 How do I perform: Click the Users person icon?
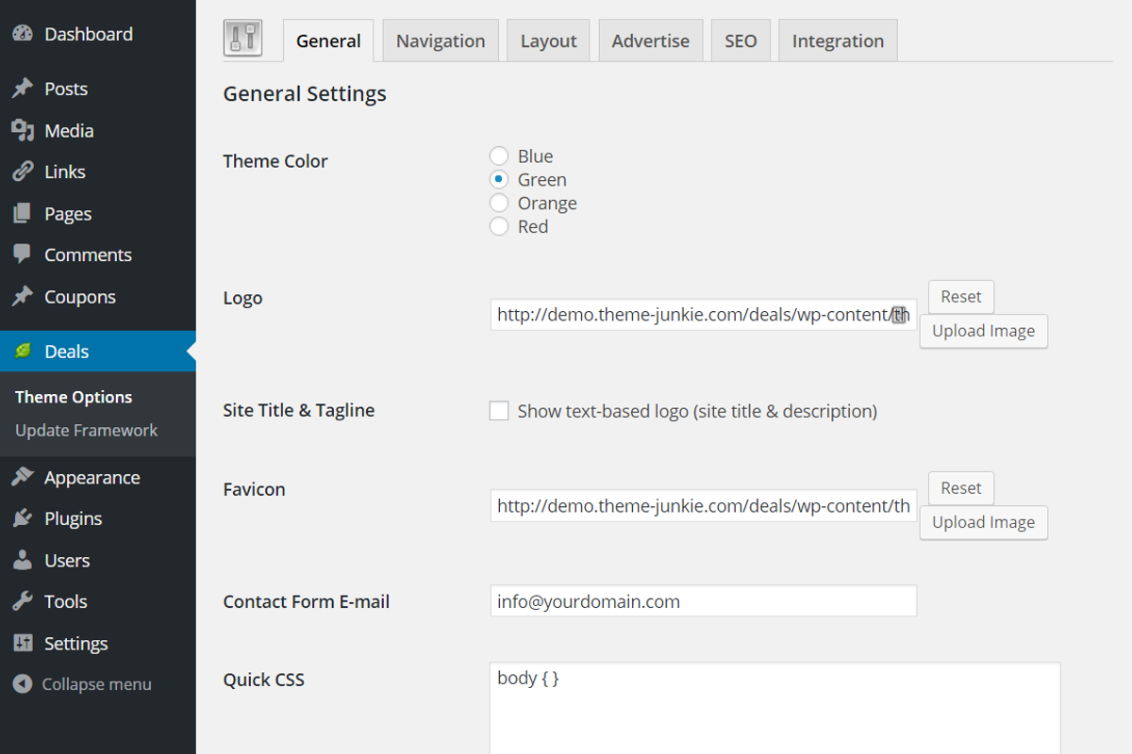click(23, 560)
